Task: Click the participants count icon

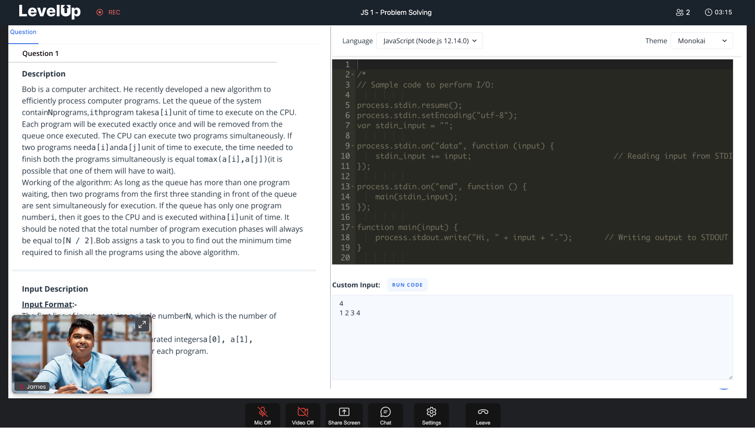Action: pyautogui.click(x=679, y=12)
